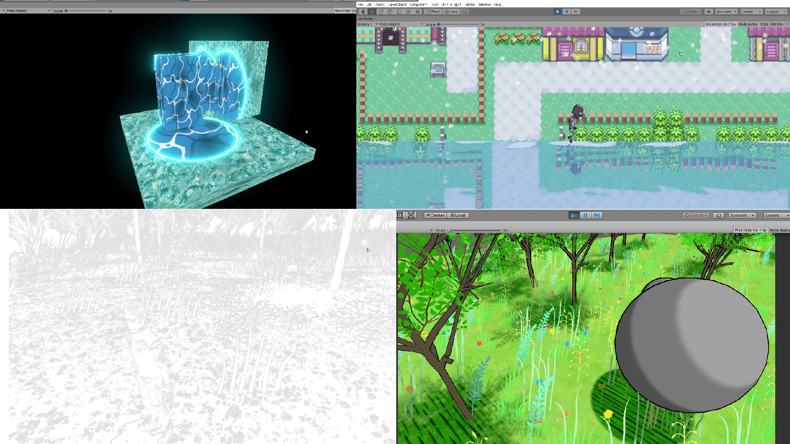Select the Scale tool in top-right editor

point(390,12)
